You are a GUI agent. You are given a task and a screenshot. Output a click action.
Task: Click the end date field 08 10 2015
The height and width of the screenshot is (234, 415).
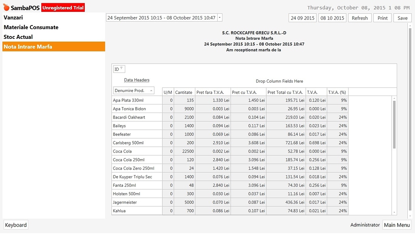(332, 17)
